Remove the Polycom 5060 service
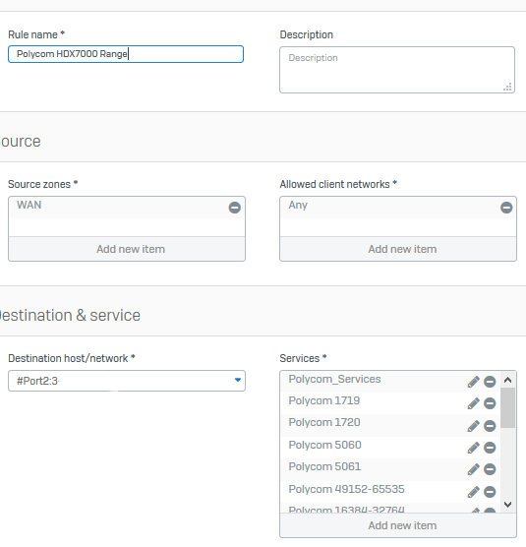This screenshot has width=526, height=547. click(490, 448)
